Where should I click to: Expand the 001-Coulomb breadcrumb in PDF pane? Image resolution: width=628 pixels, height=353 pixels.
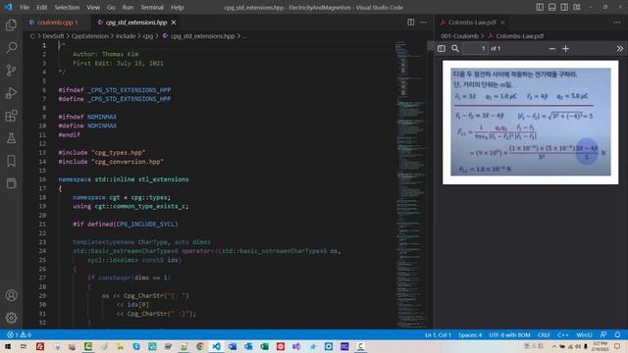[x=460, y=36]
